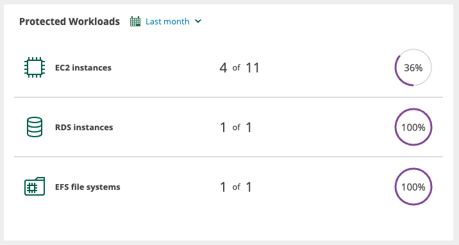This screenshot has height=245, width=459.
Task: Click the EFS 100% progress circle
Action: coord(413,187)
